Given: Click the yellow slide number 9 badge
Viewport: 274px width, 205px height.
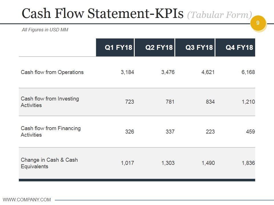Looking at the screenshot, I should click(x=258, y=23).
